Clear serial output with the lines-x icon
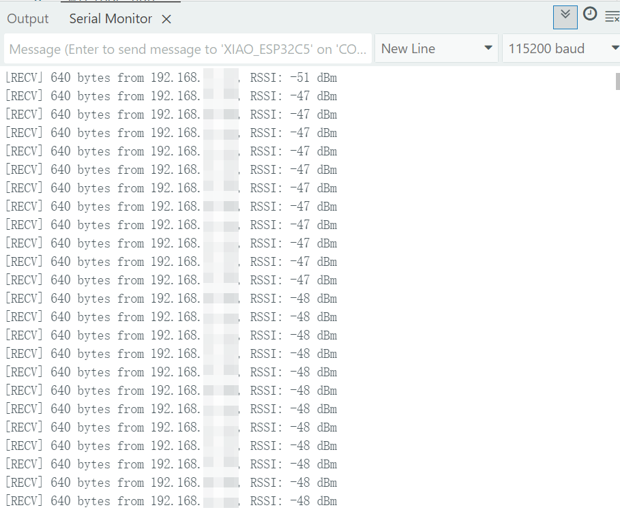This screenshot has height=512, width=620. (612, 16)
